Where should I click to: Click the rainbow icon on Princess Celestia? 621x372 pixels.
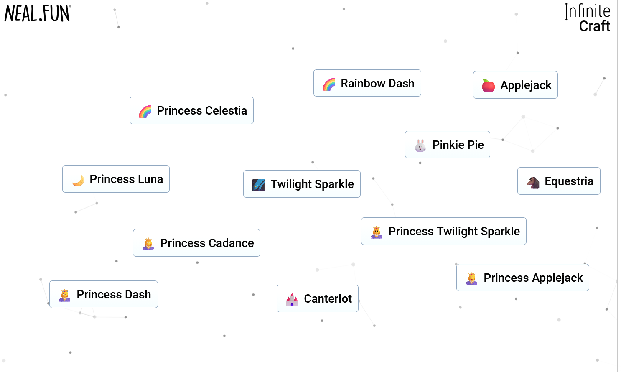pyautogui.click(x=145, y=111)
